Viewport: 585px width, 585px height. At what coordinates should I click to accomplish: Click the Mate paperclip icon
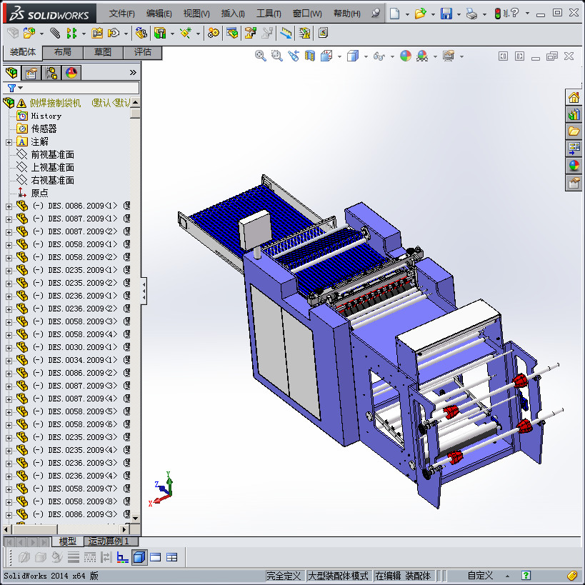coord(55,33)
